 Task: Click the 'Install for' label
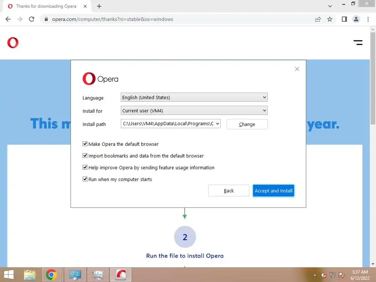92,111
